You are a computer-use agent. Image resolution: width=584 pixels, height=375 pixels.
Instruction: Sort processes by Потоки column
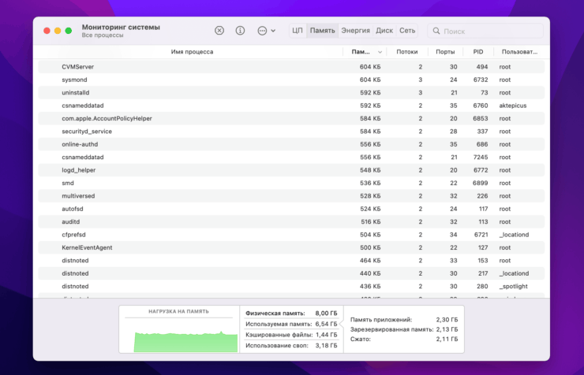(407, 52)
